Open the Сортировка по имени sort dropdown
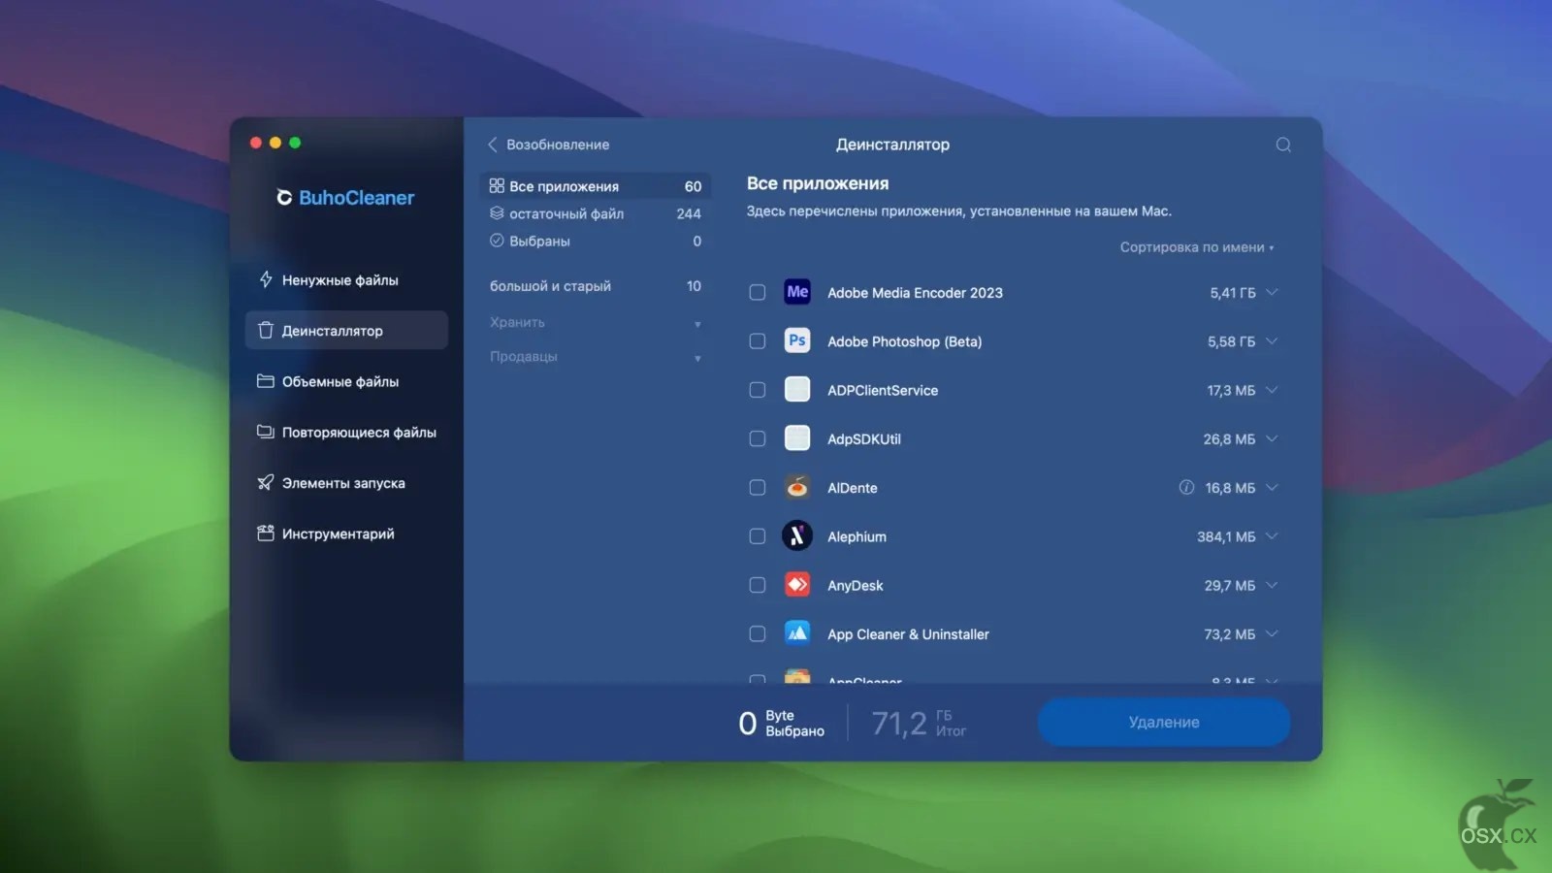 click(x=1197, y=247)
